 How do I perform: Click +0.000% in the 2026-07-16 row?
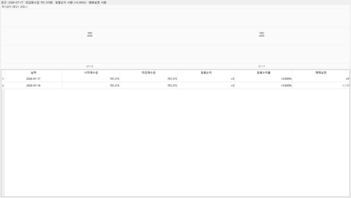tap(264, 85)
